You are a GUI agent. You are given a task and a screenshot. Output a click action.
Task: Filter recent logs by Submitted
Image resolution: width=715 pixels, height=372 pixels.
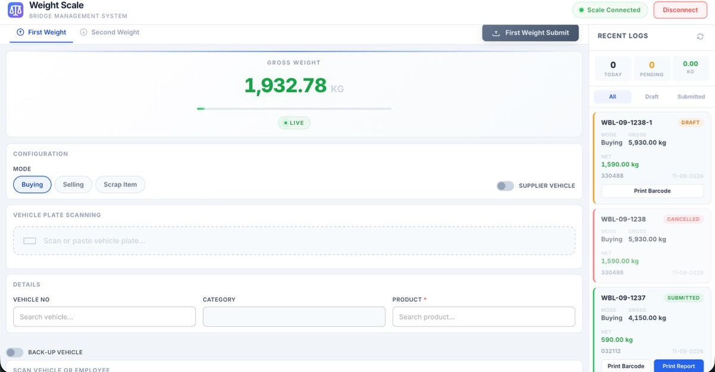click(691, 96)
